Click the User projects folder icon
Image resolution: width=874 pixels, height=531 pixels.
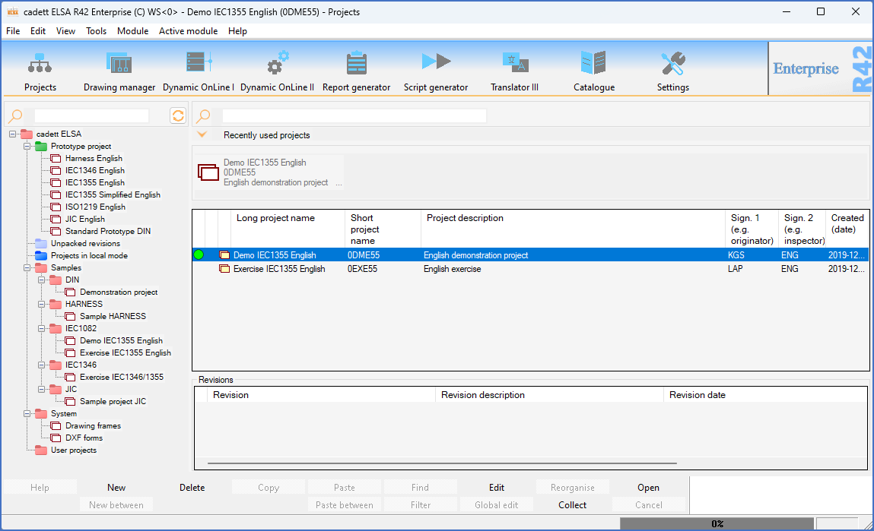point(41,450)
